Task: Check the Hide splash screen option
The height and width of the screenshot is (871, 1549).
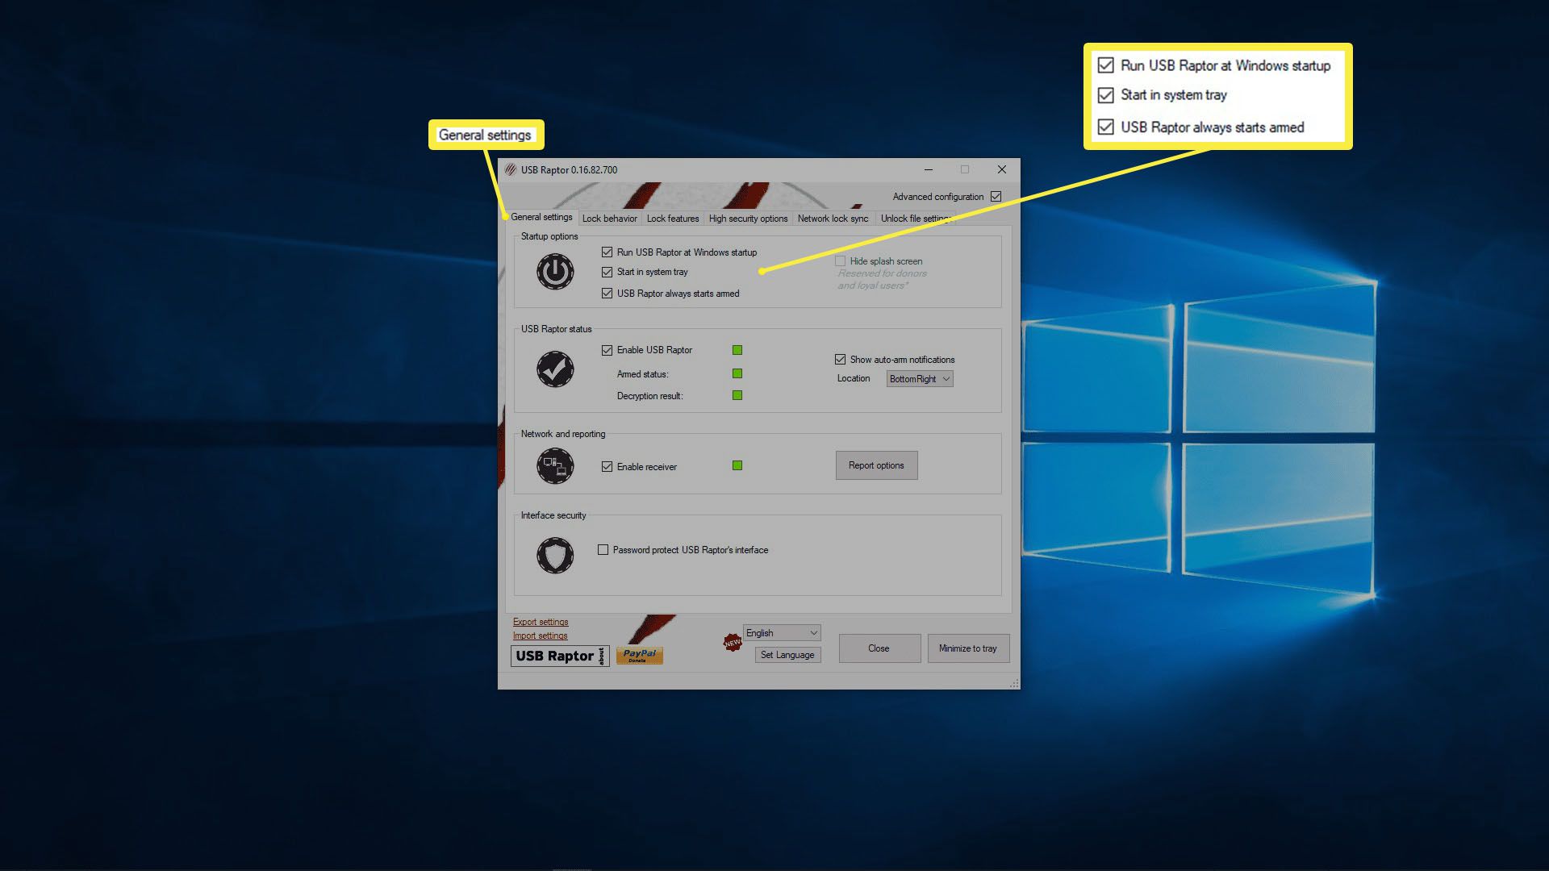Action: coord(840,261)
